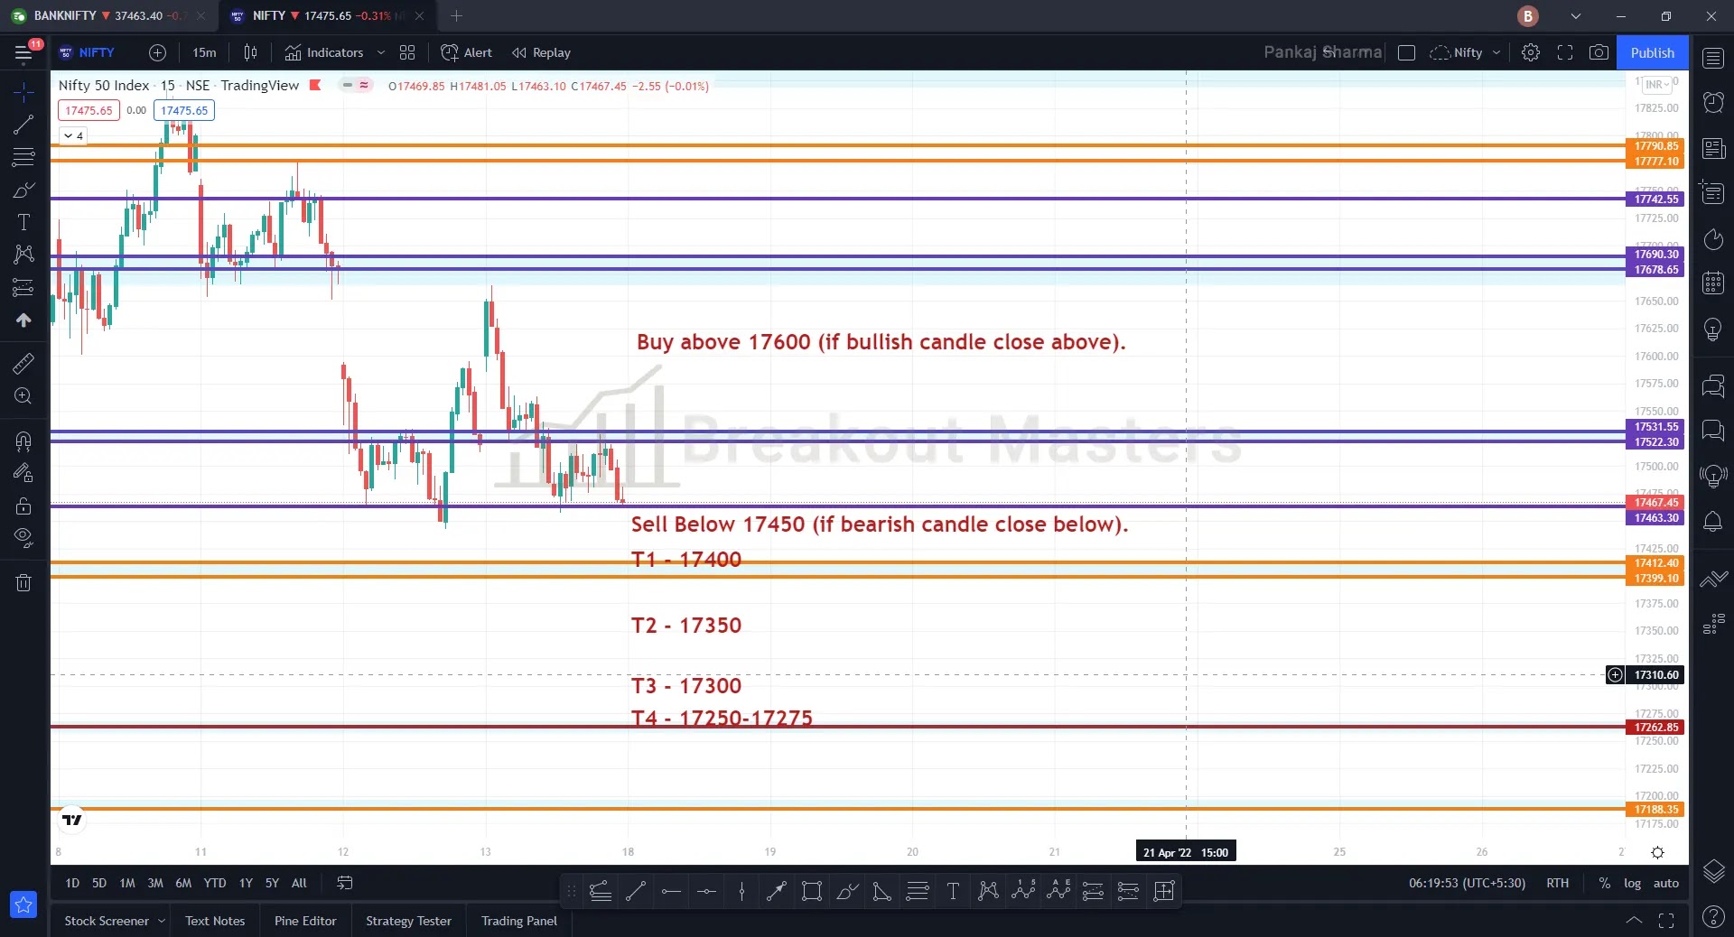This screenshot has width=1734, height=937.
Task: Select the All date range
Action: click(x=299, y=884)
